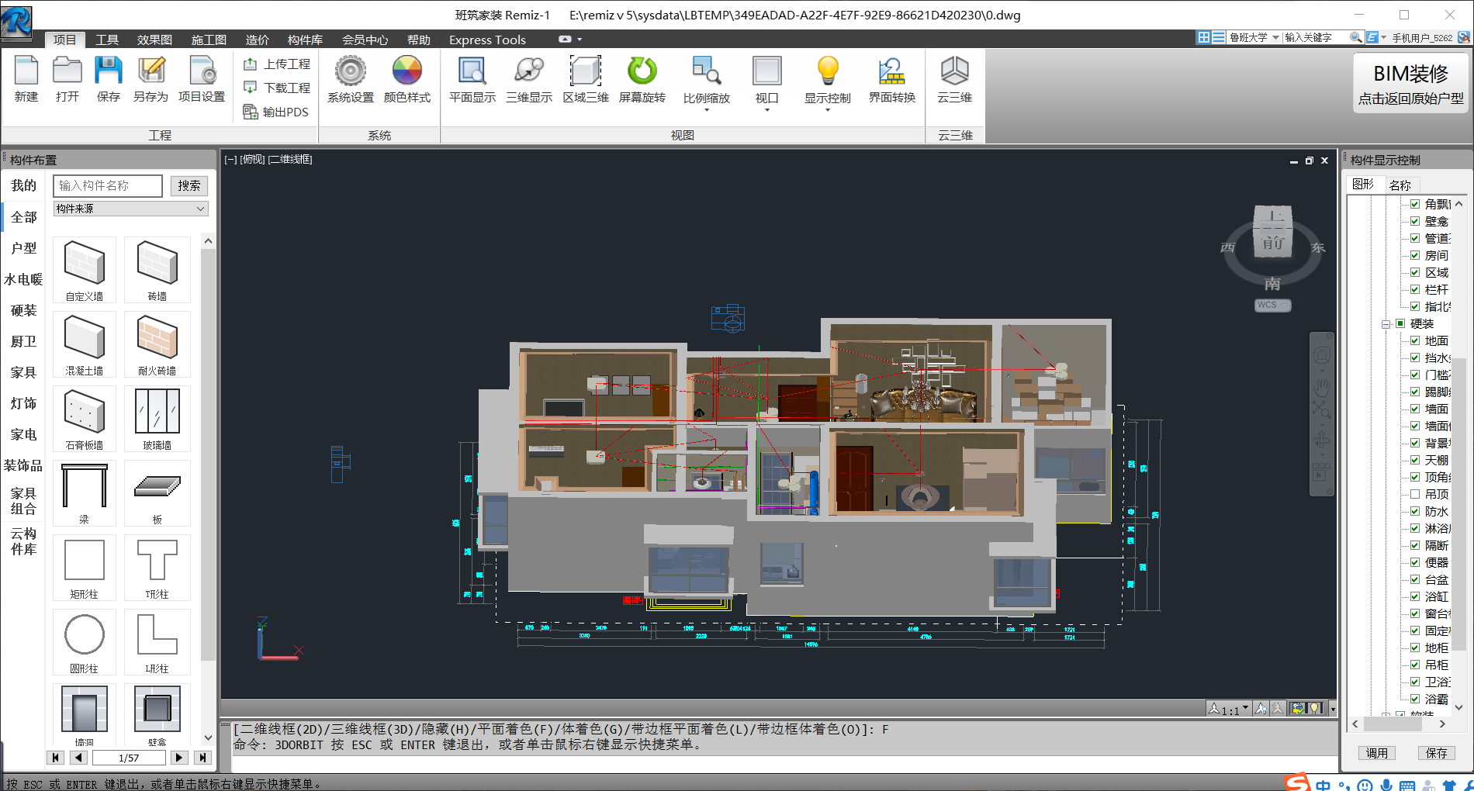Toggle 墙面 wall surface checkbox
Image resolution: width=1474 pixels, height=791 pixels.
(x=1415, y=409)
